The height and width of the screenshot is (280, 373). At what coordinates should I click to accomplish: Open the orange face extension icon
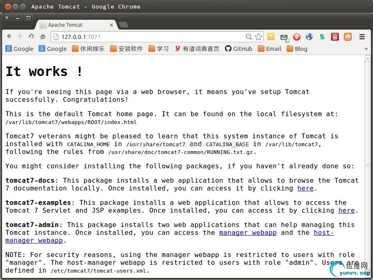point(348,37)
